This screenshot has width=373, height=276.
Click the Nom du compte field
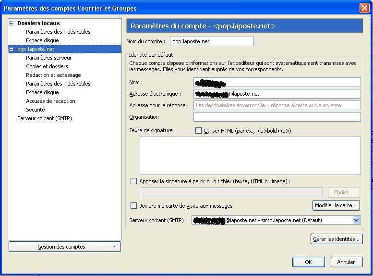pos(212,41)
